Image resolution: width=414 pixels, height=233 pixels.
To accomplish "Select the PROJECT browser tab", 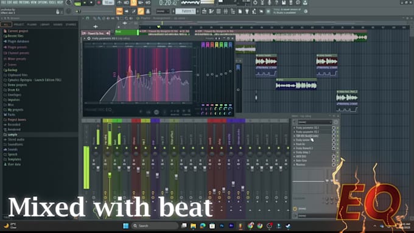I will tap(18, 24).
